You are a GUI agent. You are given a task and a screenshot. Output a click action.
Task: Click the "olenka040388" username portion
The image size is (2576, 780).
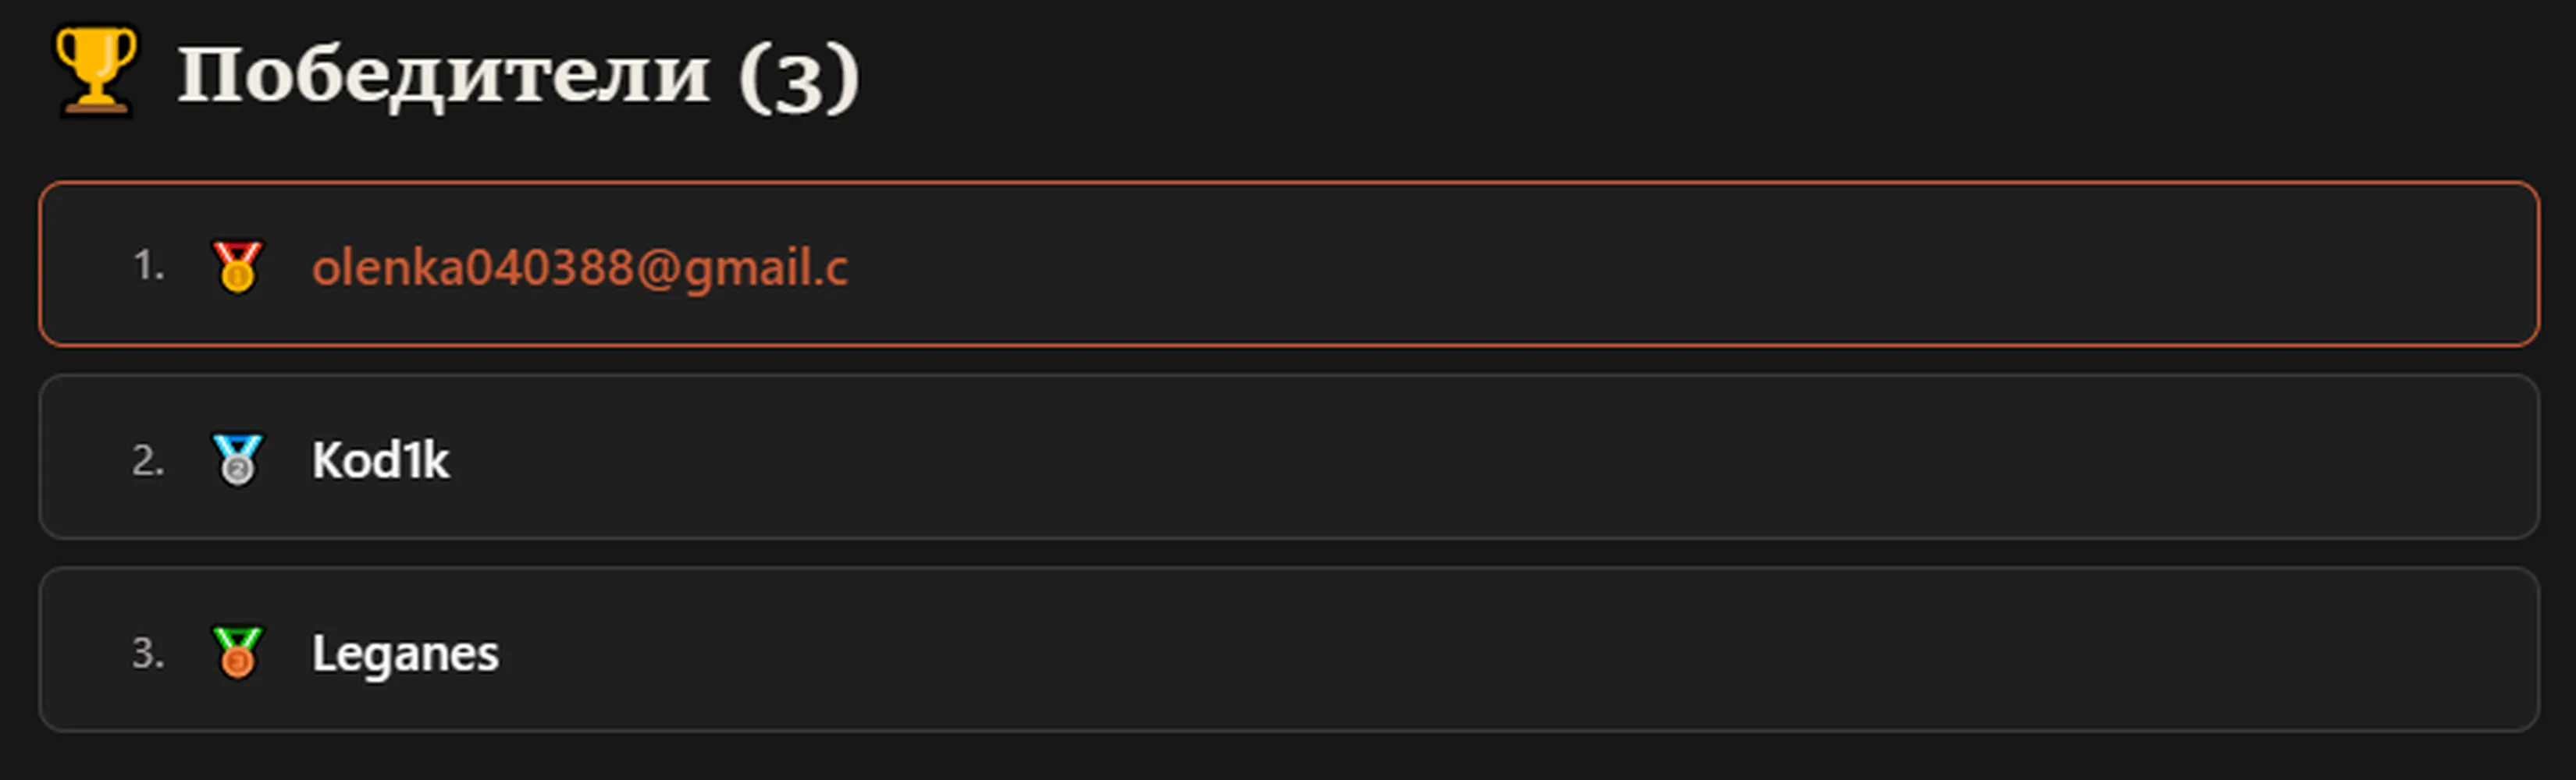pyautogui.click(x=473, y=268)
